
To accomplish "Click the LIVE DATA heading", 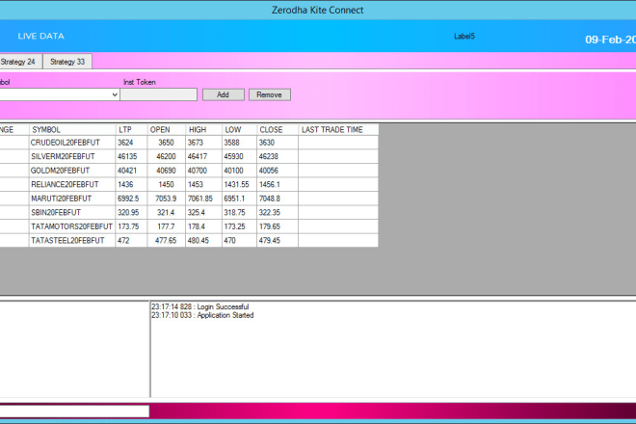I will 41,36.
